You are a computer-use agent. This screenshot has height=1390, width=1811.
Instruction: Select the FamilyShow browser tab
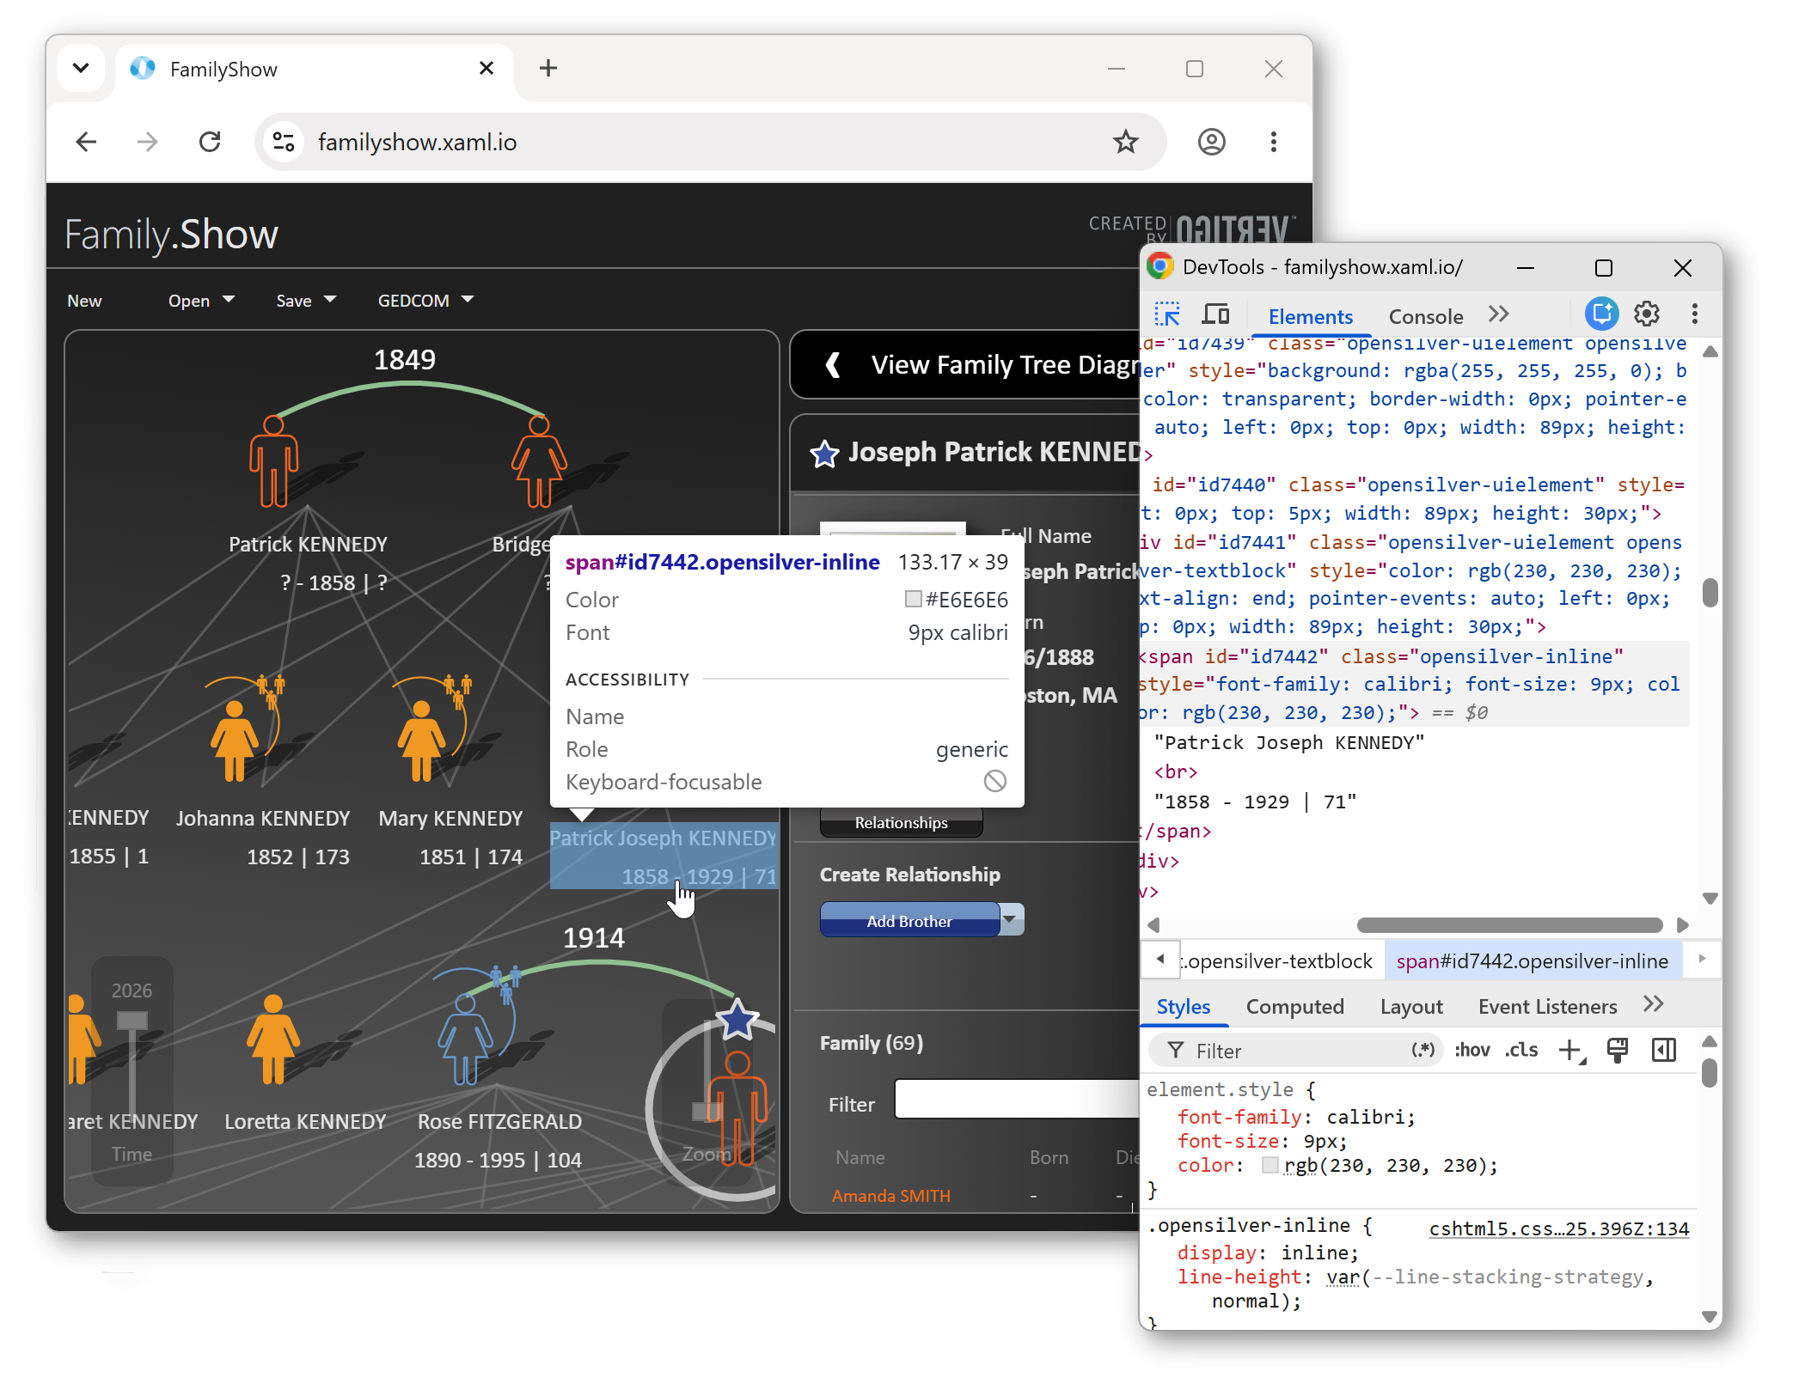[314, 69]
